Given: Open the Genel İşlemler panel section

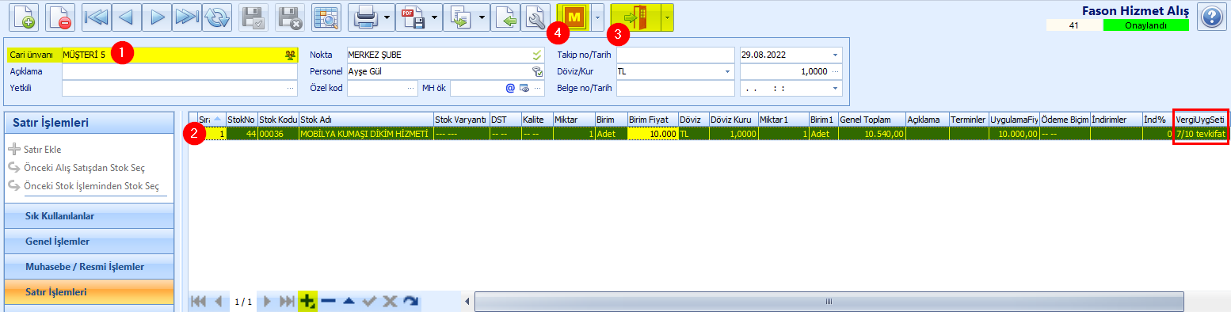Looking at the screenshot, I should [x=89, y=241].
